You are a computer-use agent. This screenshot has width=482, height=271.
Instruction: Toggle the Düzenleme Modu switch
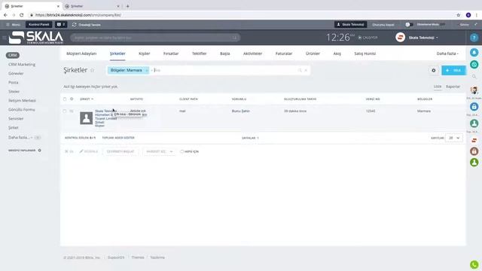pyautogui.click(x=408, y=25)
